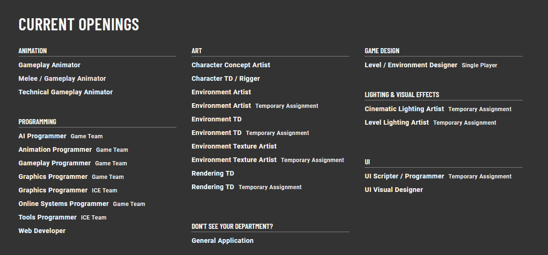The image size is (548, 255).
Task: Open AI Programmer Game Team listing
Action: (60, 136)
